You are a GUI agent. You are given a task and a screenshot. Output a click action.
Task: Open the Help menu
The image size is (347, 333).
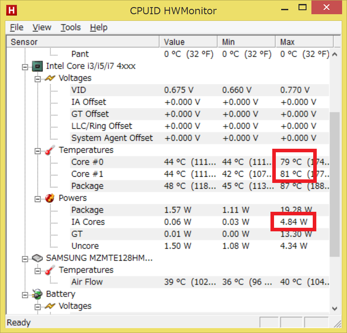coord(98,28)
